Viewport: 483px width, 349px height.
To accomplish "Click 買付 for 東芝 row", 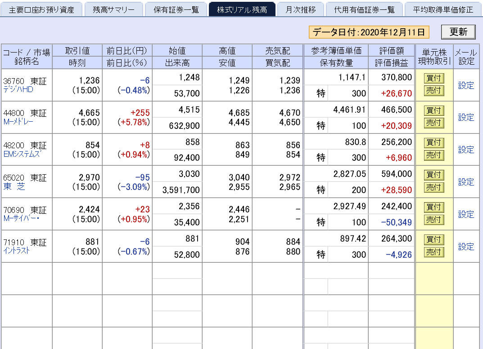I will [434, 175].
